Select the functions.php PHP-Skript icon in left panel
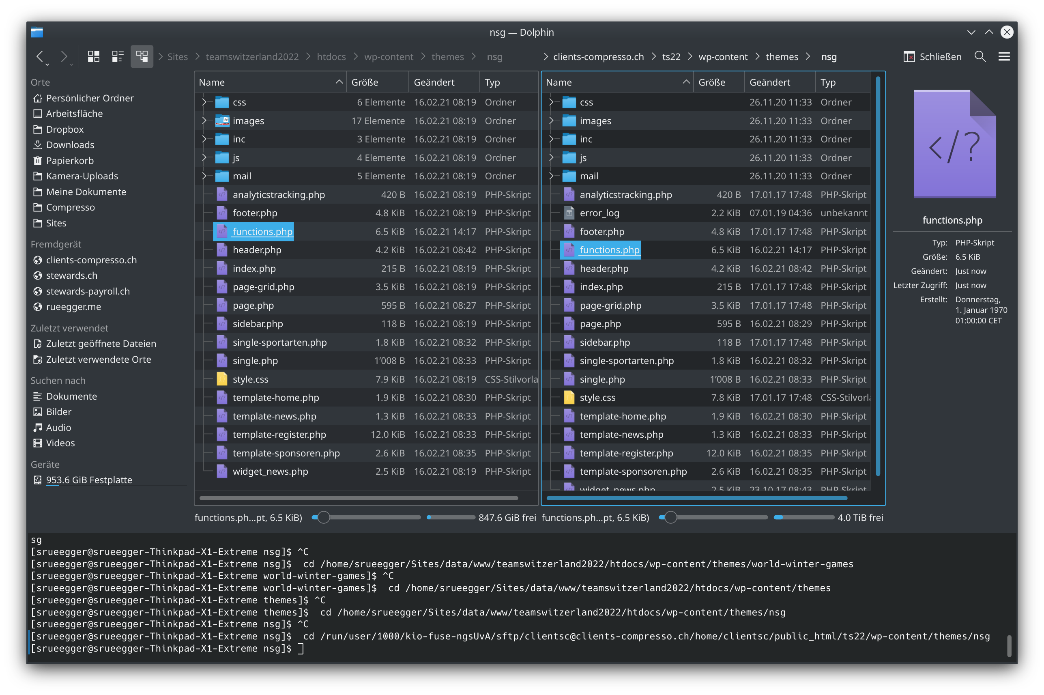This screenshot has height=695, width=1044. click(x=221, y=231)
